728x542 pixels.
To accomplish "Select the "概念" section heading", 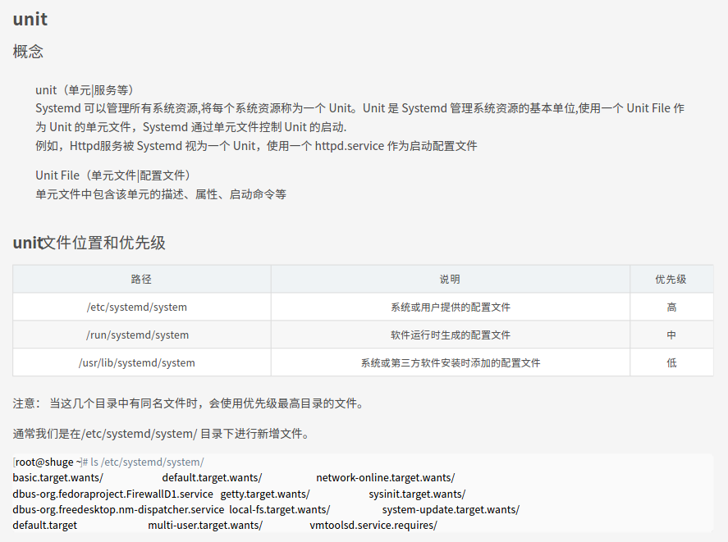I will (x=28, y=51).
